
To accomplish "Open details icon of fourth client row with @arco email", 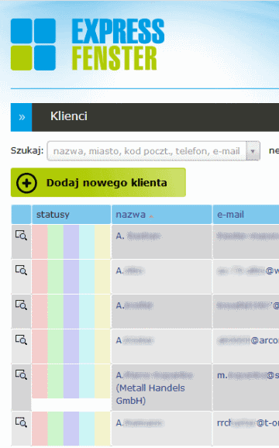I will pos(21,339).
